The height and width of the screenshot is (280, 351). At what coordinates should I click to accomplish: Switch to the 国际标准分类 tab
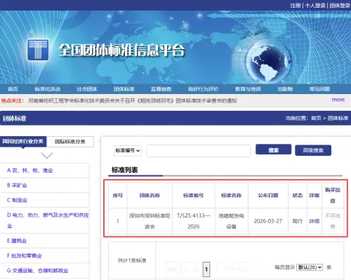[70, 142]
